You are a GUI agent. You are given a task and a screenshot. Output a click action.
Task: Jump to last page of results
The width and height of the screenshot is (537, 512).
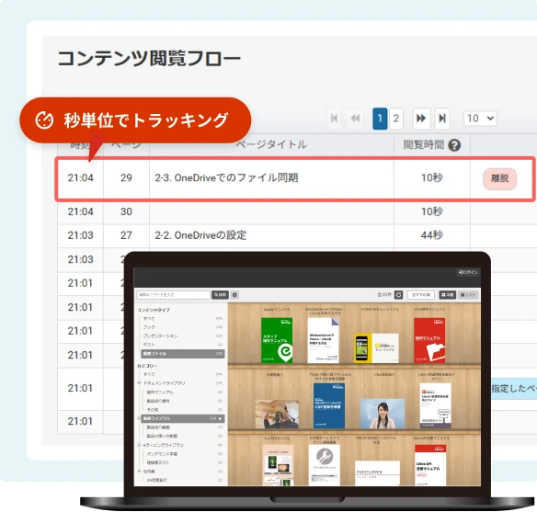(x=442, y=119)
